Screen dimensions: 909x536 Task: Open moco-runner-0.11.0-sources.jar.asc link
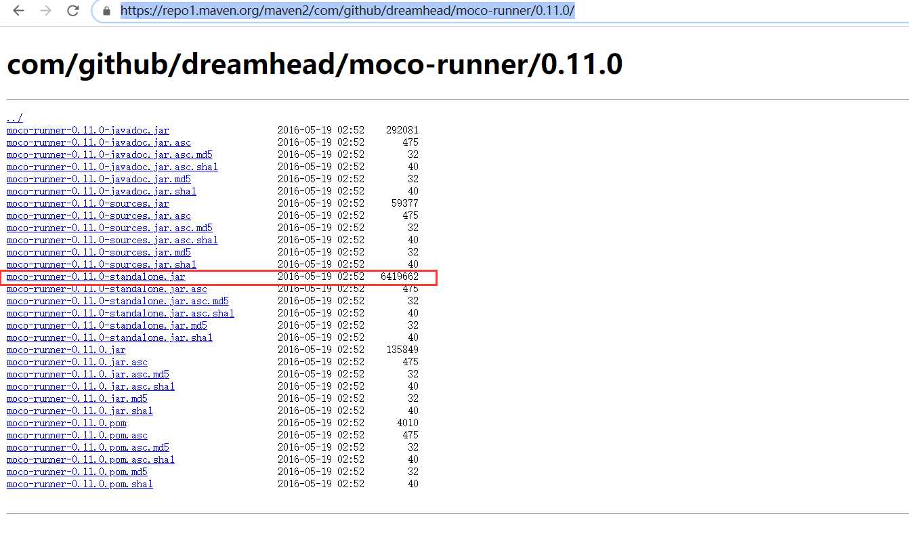99,215
